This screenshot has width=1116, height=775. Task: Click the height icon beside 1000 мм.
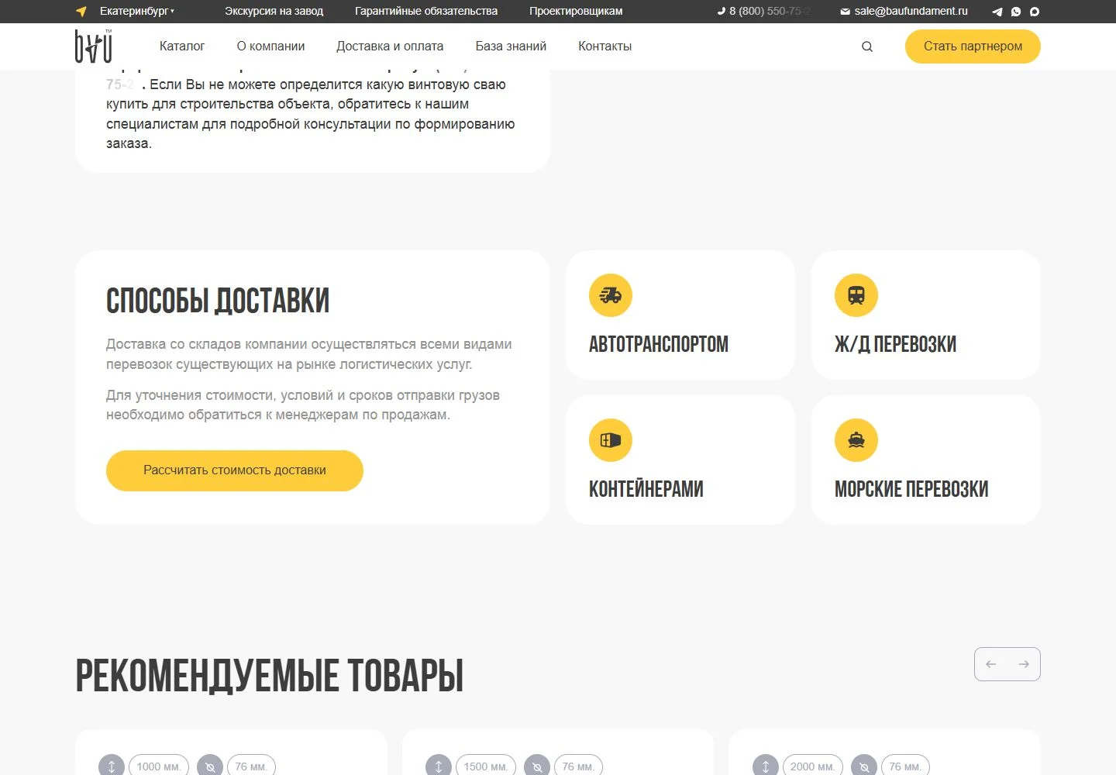(x=112, y=766)
